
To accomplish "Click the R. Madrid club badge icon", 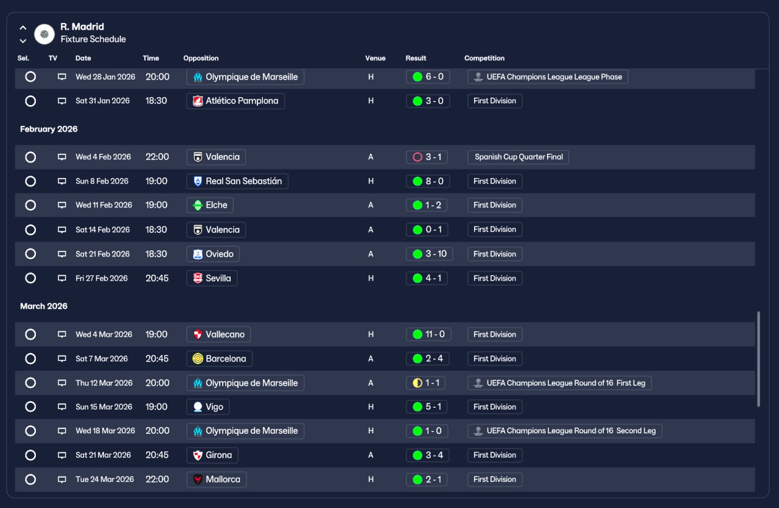I will (x=44, y=34).
